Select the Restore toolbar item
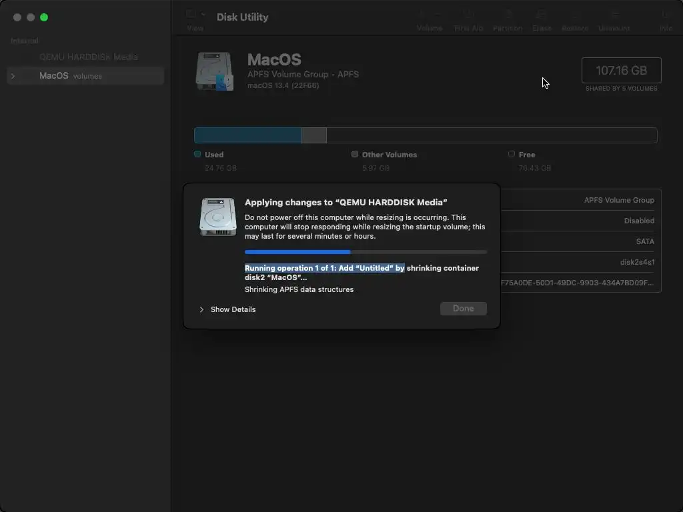Image resolution: width=683 pixels, height=512 pixels. [575, 20]
